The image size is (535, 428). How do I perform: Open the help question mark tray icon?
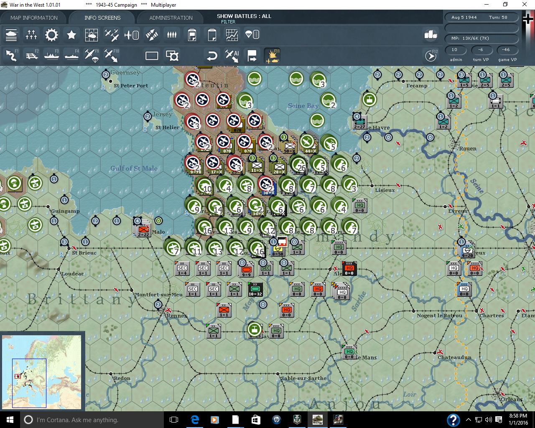click(x=453, y=420)
